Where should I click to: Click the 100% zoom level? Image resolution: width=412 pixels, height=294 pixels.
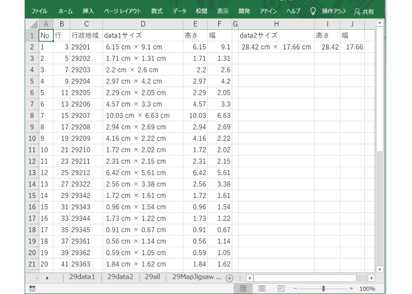coord(367,289)
